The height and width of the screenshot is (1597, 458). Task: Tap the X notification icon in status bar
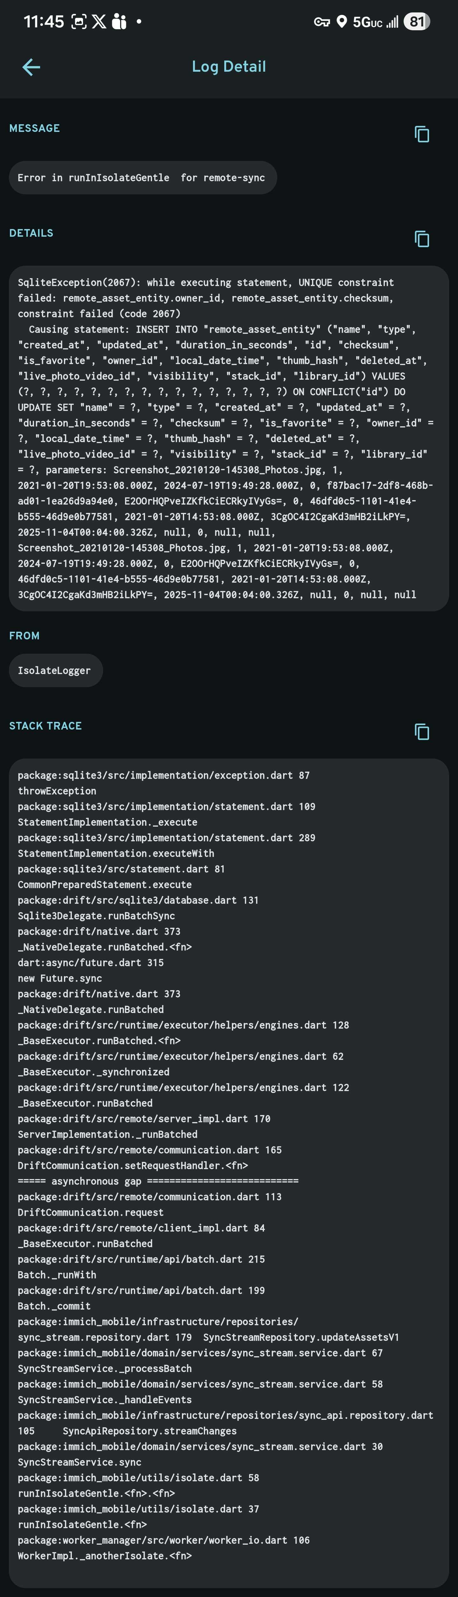[x=99, y=22]
